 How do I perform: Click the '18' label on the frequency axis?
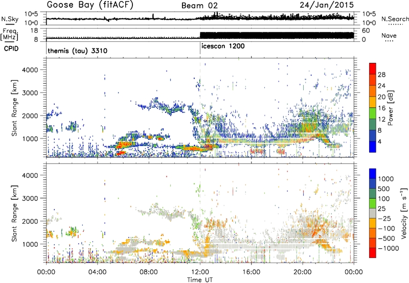34,31
